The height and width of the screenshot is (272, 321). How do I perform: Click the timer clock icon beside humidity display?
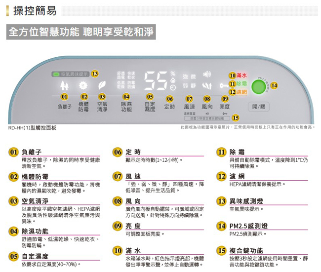(172, 87)
